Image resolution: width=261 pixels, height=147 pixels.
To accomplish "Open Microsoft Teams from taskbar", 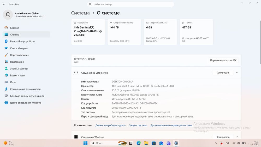I will click(169, 143).
